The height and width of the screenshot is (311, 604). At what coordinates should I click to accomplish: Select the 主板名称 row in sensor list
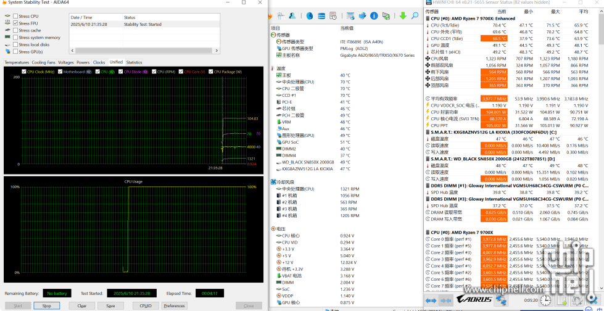pos(346,55)
